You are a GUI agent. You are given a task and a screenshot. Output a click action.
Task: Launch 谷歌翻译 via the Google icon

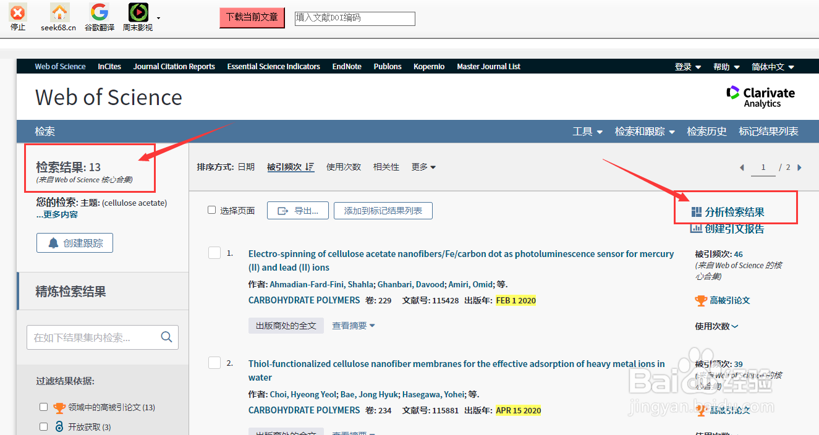(x=99, y=12)
